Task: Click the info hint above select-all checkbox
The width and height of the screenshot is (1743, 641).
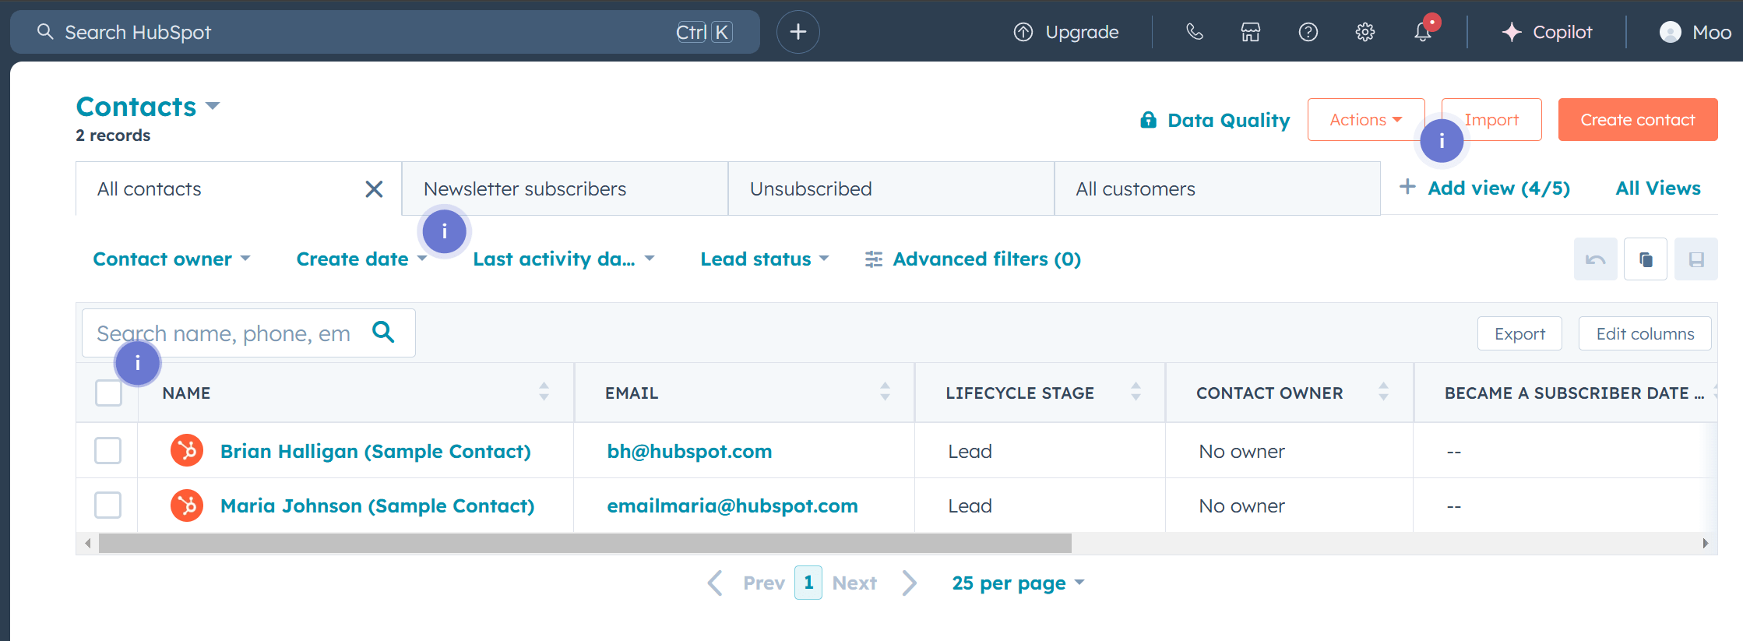Action: 138,363
